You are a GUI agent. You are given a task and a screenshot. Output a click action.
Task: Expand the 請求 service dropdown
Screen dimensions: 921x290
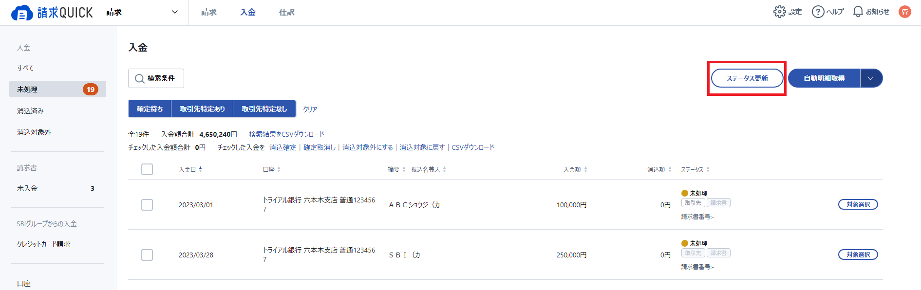click(175, 12)
